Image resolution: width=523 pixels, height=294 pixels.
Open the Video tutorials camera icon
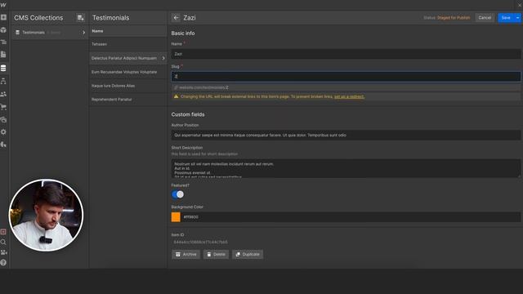(x=3, y=252)
